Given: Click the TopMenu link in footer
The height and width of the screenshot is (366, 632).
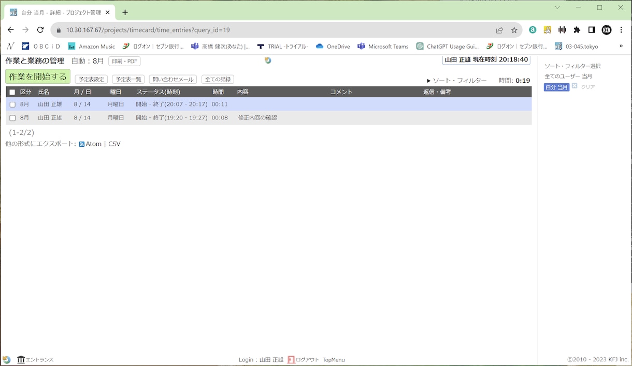Looking at the screenshot, I should click(334, 360).
